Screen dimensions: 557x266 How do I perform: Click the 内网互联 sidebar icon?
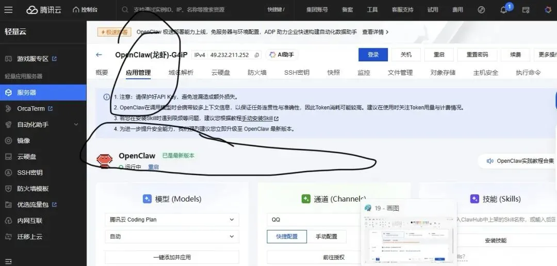click(8, 221)
